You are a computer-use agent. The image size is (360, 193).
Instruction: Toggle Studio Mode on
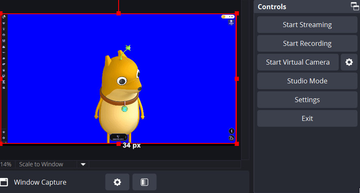307,81
